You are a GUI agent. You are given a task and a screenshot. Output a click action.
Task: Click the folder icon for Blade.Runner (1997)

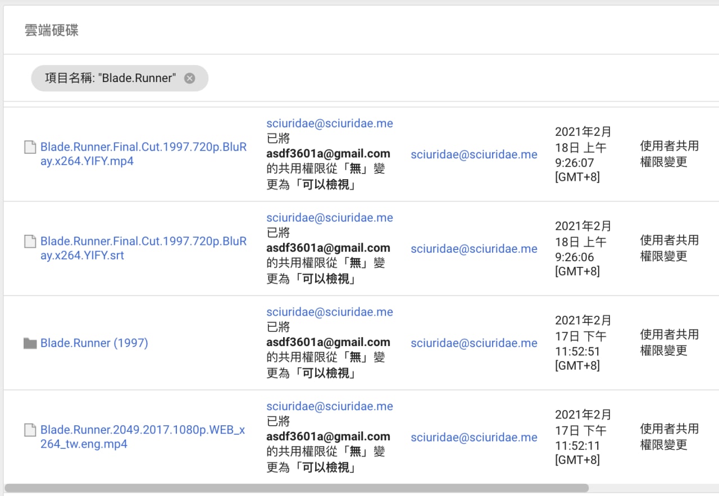(30, 343)
